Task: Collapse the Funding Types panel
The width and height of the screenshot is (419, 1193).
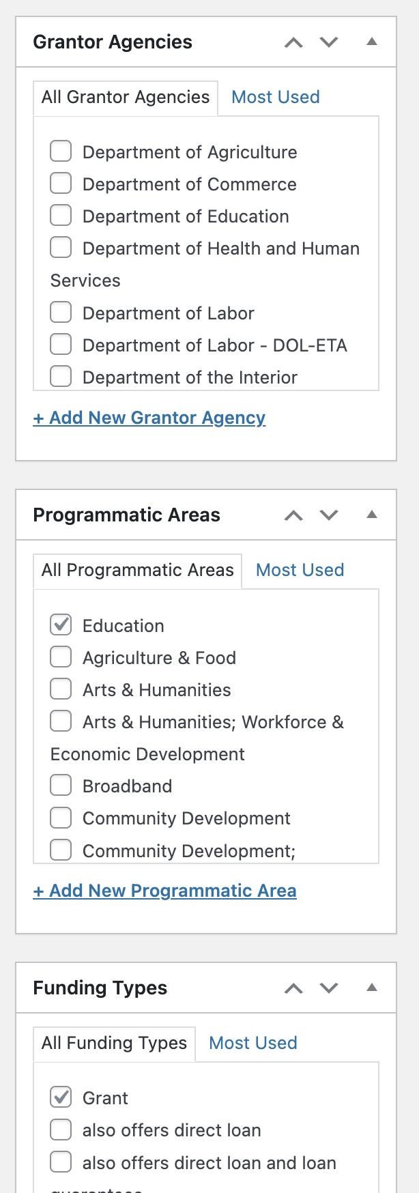Action: point(372,988)
